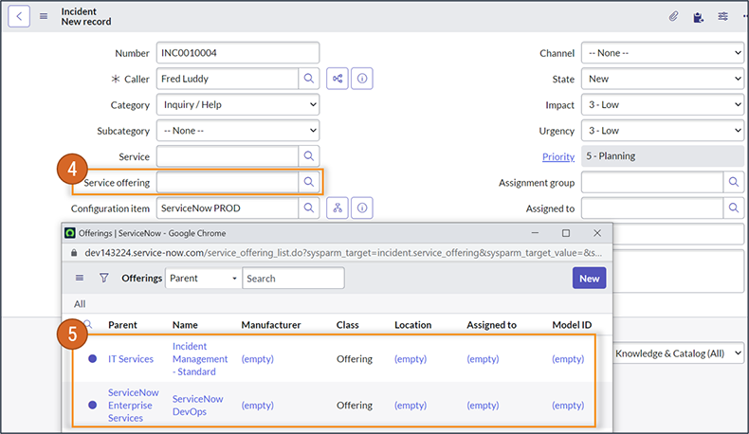Click the Caller field with Fred Luddy

point(228,79)
